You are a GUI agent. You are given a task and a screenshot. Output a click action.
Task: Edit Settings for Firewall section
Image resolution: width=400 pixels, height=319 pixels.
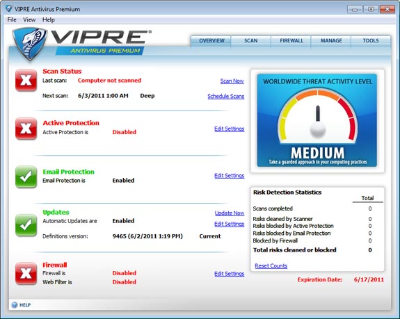229,274
